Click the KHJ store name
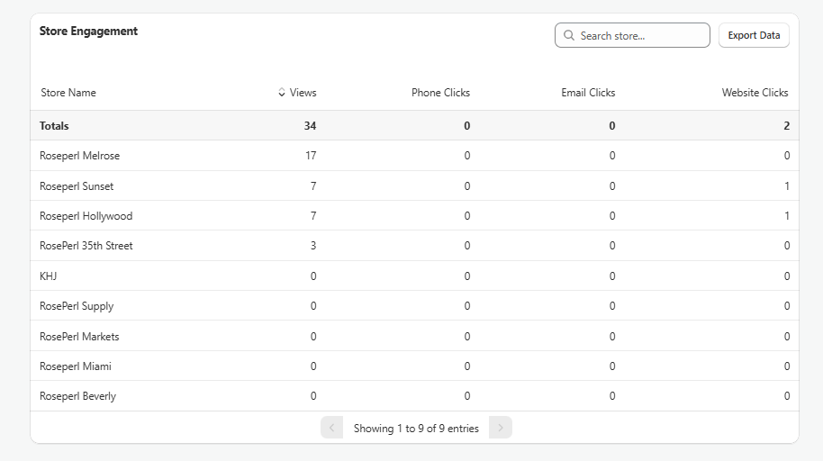The width and height of the screenshot is (823, 461). pyautogui.click(x=49, y=276)
